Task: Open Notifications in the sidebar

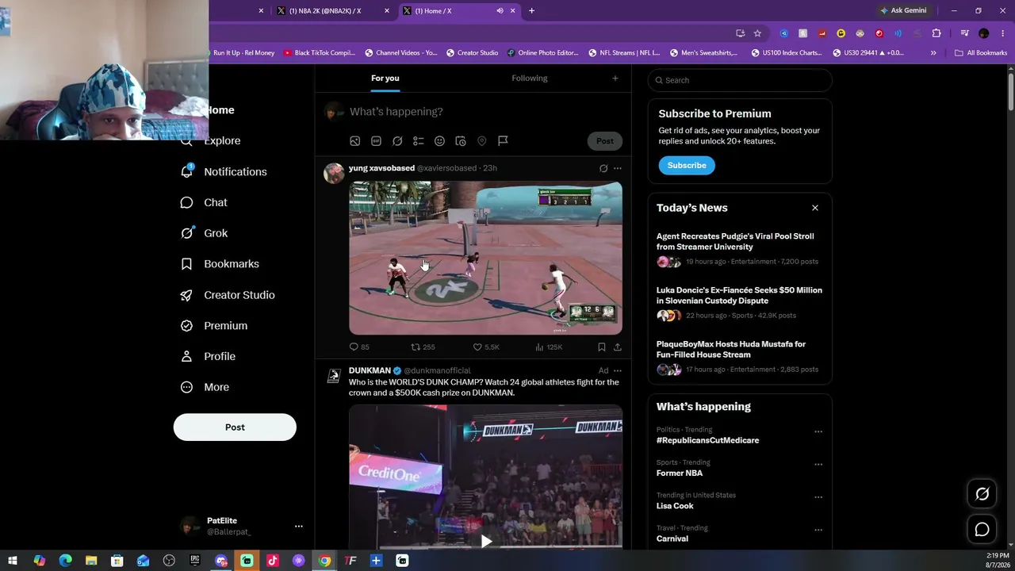Action: click(x=224, y=171)
